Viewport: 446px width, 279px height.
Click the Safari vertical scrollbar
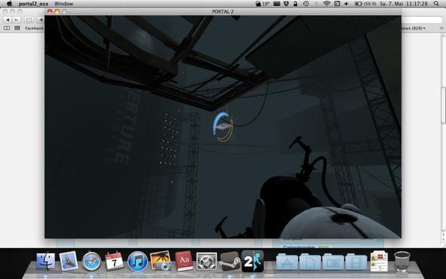444,105
